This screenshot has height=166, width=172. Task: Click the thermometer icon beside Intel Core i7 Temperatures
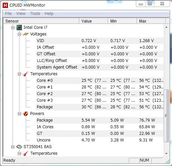point(26,74)
